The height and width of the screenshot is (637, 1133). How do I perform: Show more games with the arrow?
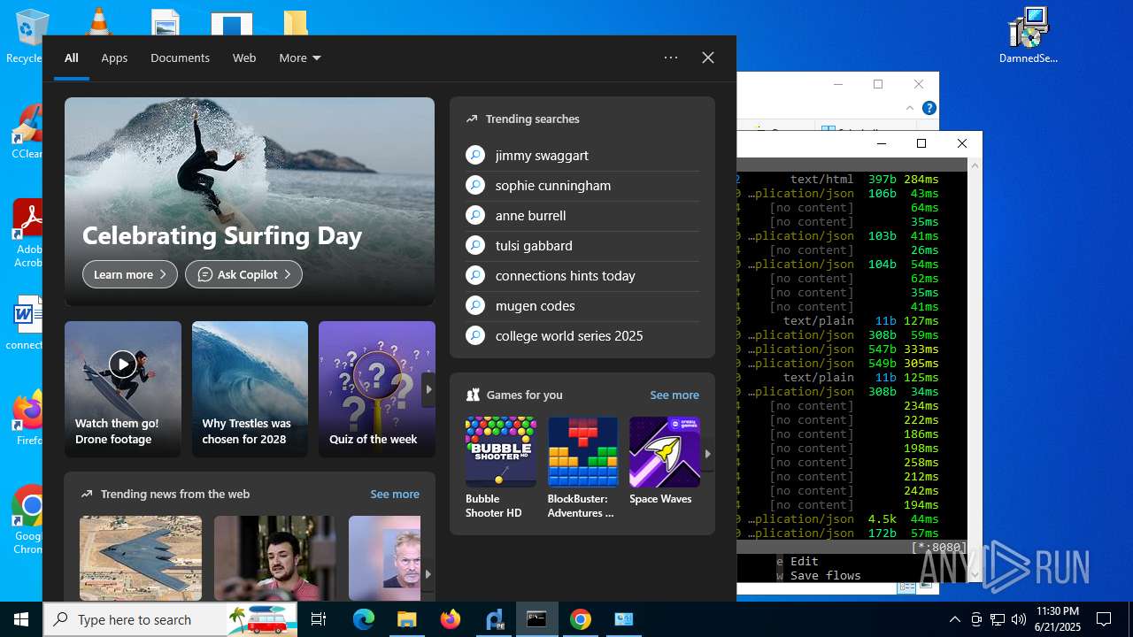pyautogui.click(x=707, y=453)
